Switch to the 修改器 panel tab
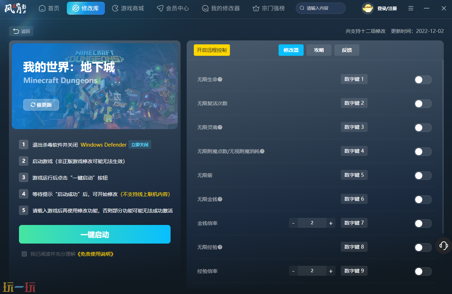The height and width of the screenshot is (294, 452). click(x=291, y=50)
